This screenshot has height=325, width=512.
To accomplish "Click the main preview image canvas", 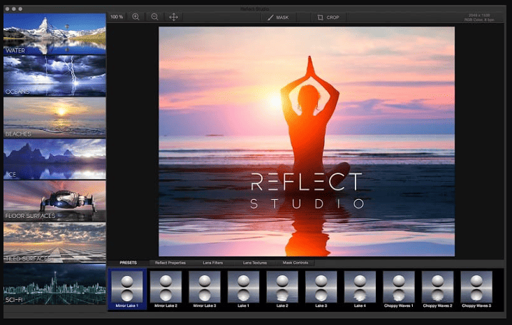I will [307, 141].
